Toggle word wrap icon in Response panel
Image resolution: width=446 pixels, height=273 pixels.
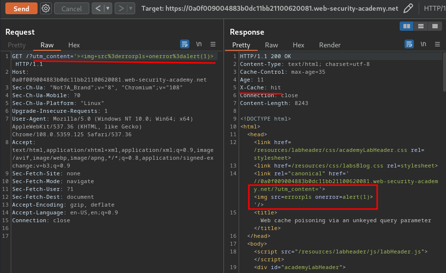click(409, 44)
